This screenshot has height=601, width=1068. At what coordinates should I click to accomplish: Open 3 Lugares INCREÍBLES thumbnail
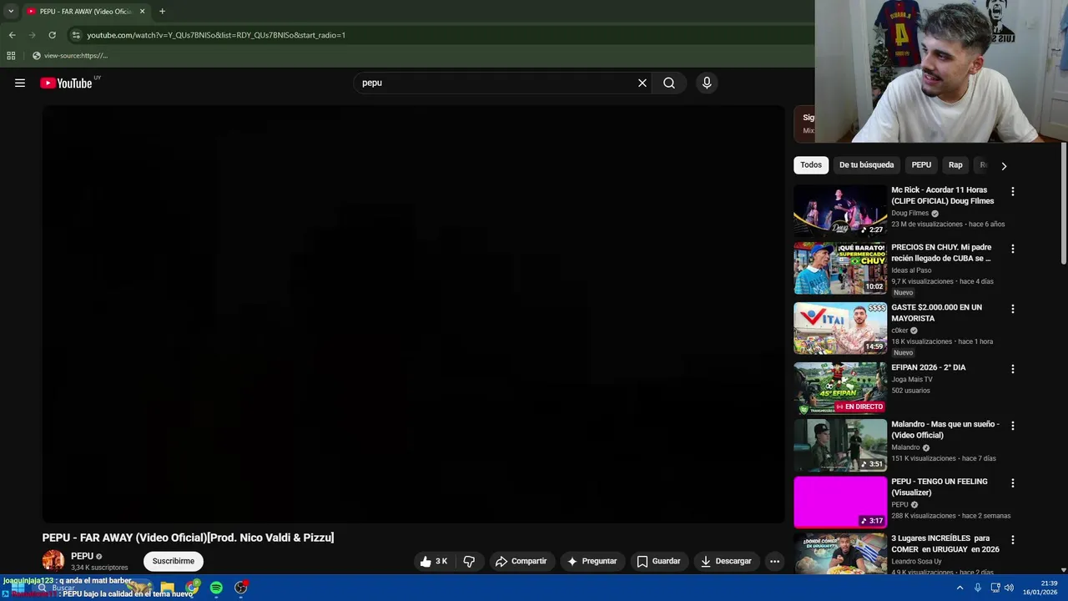840,554
